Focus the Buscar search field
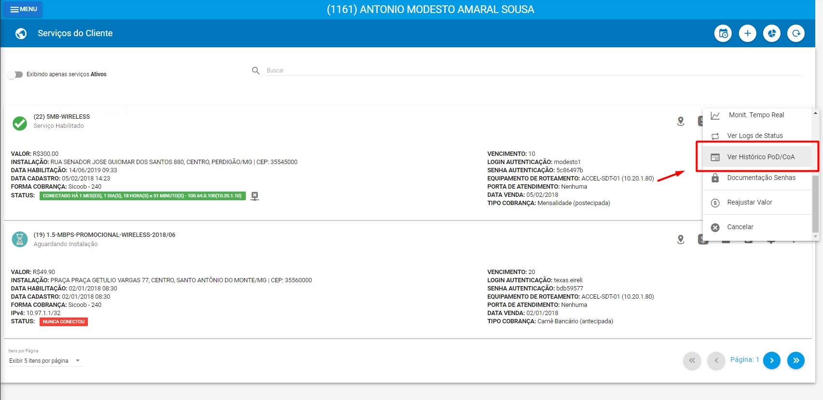The width and height of the screenshot is (823, 400). tap(533, 70)
